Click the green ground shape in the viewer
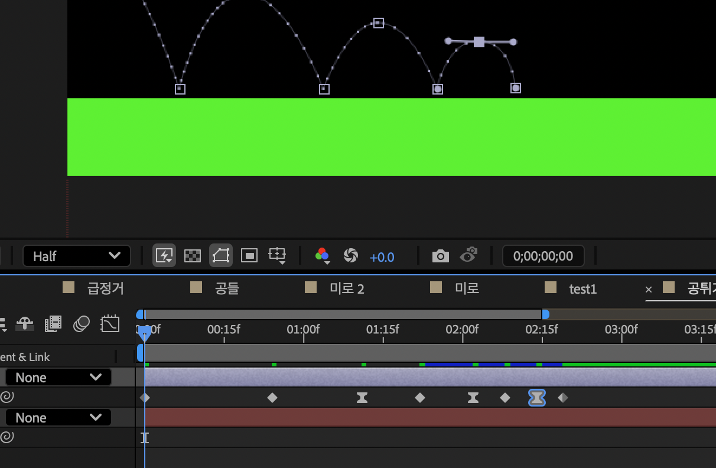The width and height of the screenshot is (716, 468). point(392,137)
